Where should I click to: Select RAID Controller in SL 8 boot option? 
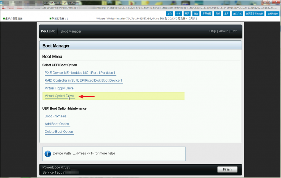(83, 80)
